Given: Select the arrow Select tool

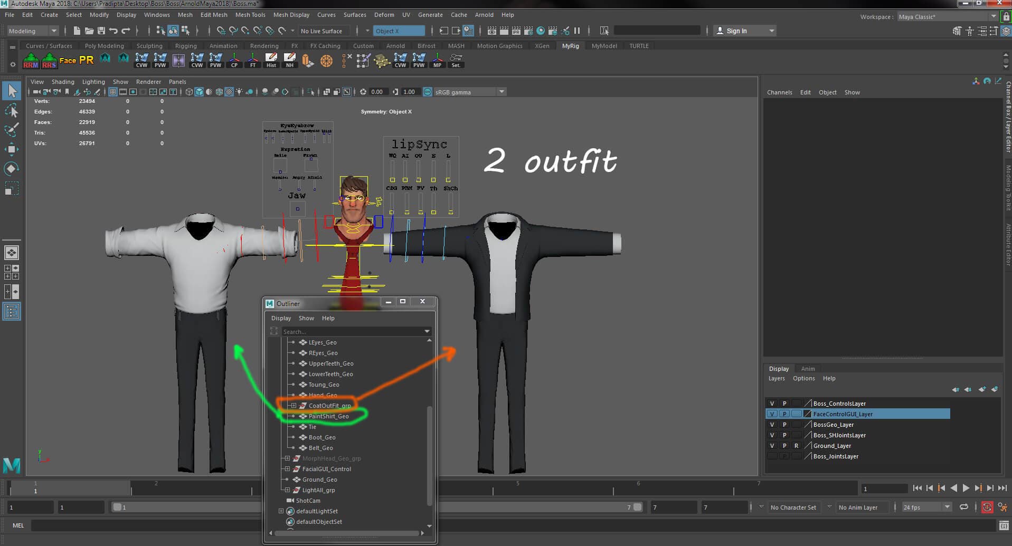Looking at the screenshot, I should tap(12, 91).
